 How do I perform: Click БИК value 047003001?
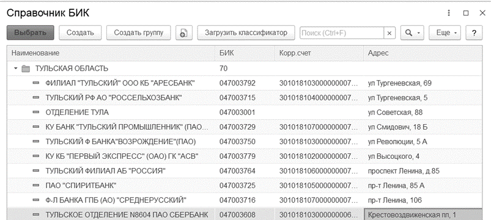tap(237, 112)
